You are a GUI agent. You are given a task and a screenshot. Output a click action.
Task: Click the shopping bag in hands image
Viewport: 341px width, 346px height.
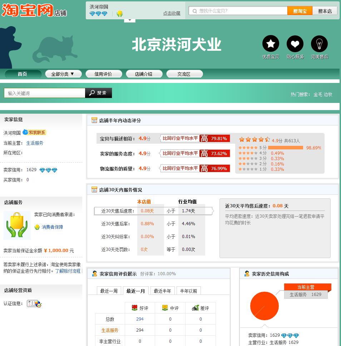tap(17, 225)
